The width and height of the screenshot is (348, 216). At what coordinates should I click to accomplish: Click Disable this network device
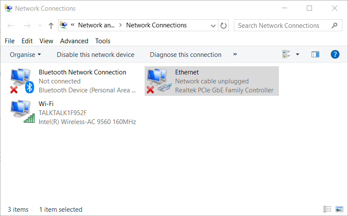click(x=95, y=55)
